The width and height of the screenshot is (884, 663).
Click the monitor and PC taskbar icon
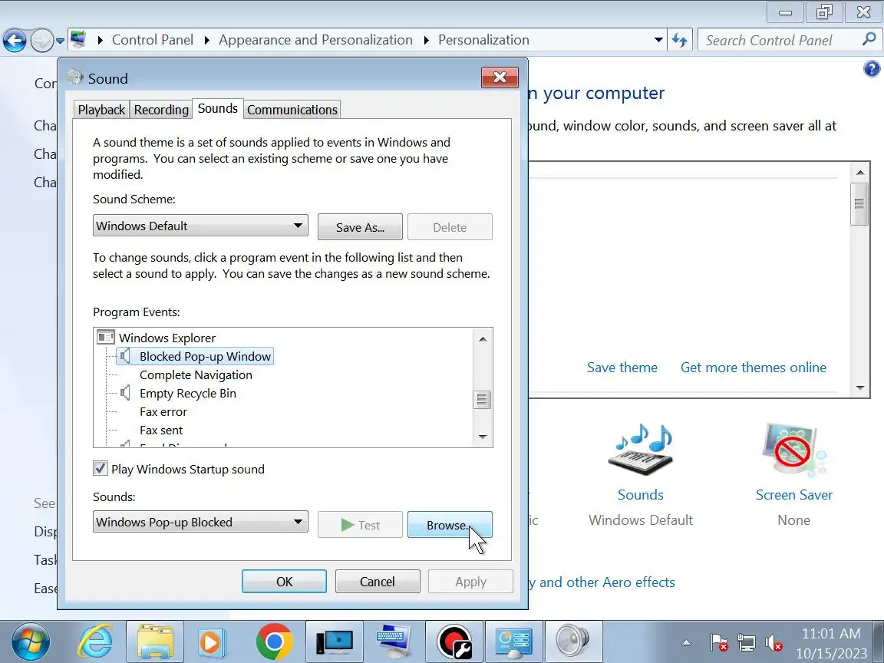(335, 642)
